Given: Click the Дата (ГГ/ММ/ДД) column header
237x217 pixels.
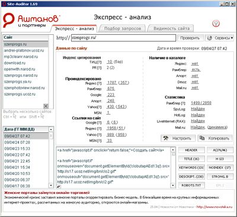Looking at the screenshot, I should tap(26, 129).
